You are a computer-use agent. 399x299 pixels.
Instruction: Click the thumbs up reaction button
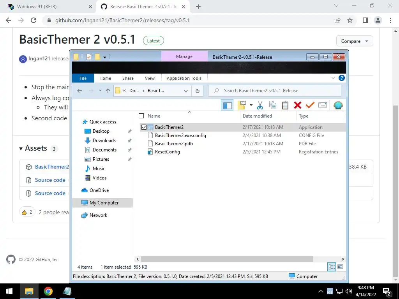click(x=27, y=212)
